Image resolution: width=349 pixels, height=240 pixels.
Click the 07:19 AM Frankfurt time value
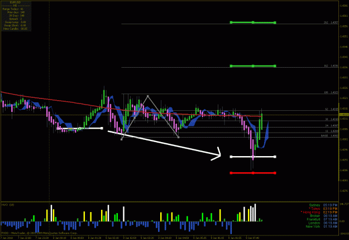click(330, 219)
